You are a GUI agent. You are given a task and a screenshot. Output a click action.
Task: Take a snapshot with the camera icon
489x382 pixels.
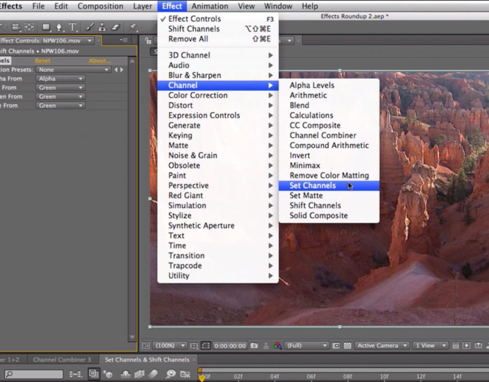(254, 346)
